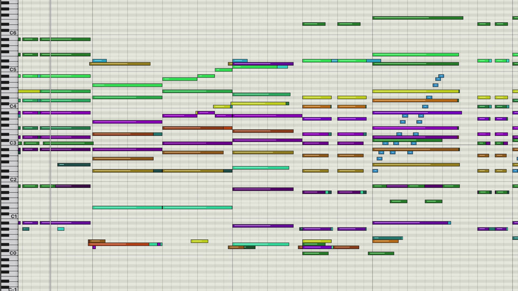Screen dimensions: 518x291
Task: Select the long dark purple note below C2 after the third bar line
Action: tap(263, 189)
